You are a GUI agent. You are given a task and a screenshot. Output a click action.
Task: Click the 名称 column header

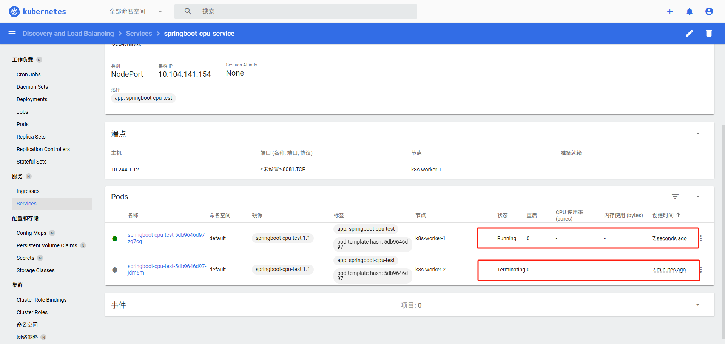pos(133,215)
